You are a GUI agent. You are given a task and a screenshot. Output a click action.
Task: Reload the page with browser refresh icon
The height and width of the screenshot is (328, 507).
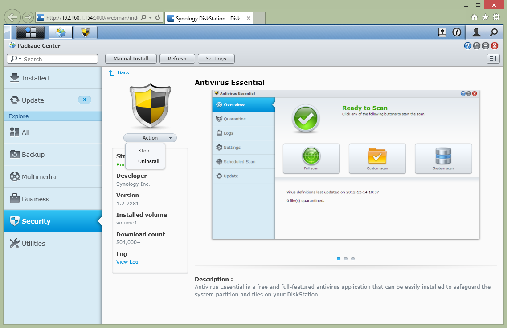[x=158, y=17]
